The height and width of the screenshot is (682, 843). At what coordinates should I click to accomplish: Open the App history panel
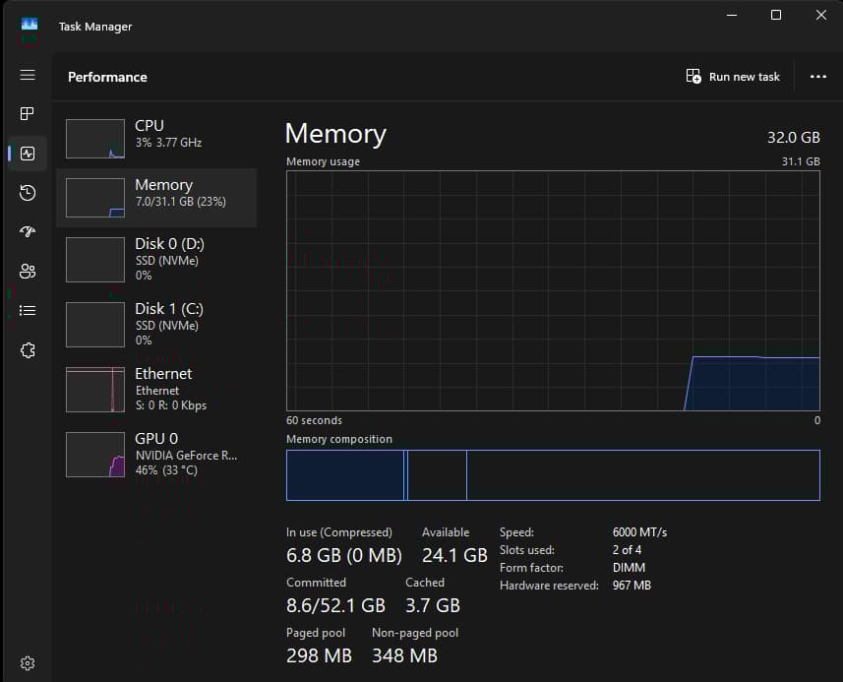coord(27,192)
